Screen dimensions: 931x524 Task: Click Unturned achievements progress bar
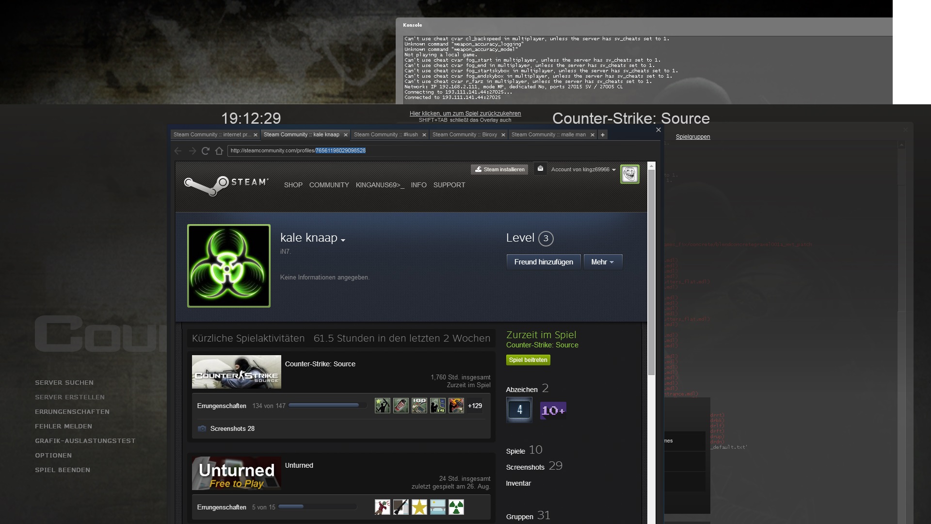[x=317, y=507]
